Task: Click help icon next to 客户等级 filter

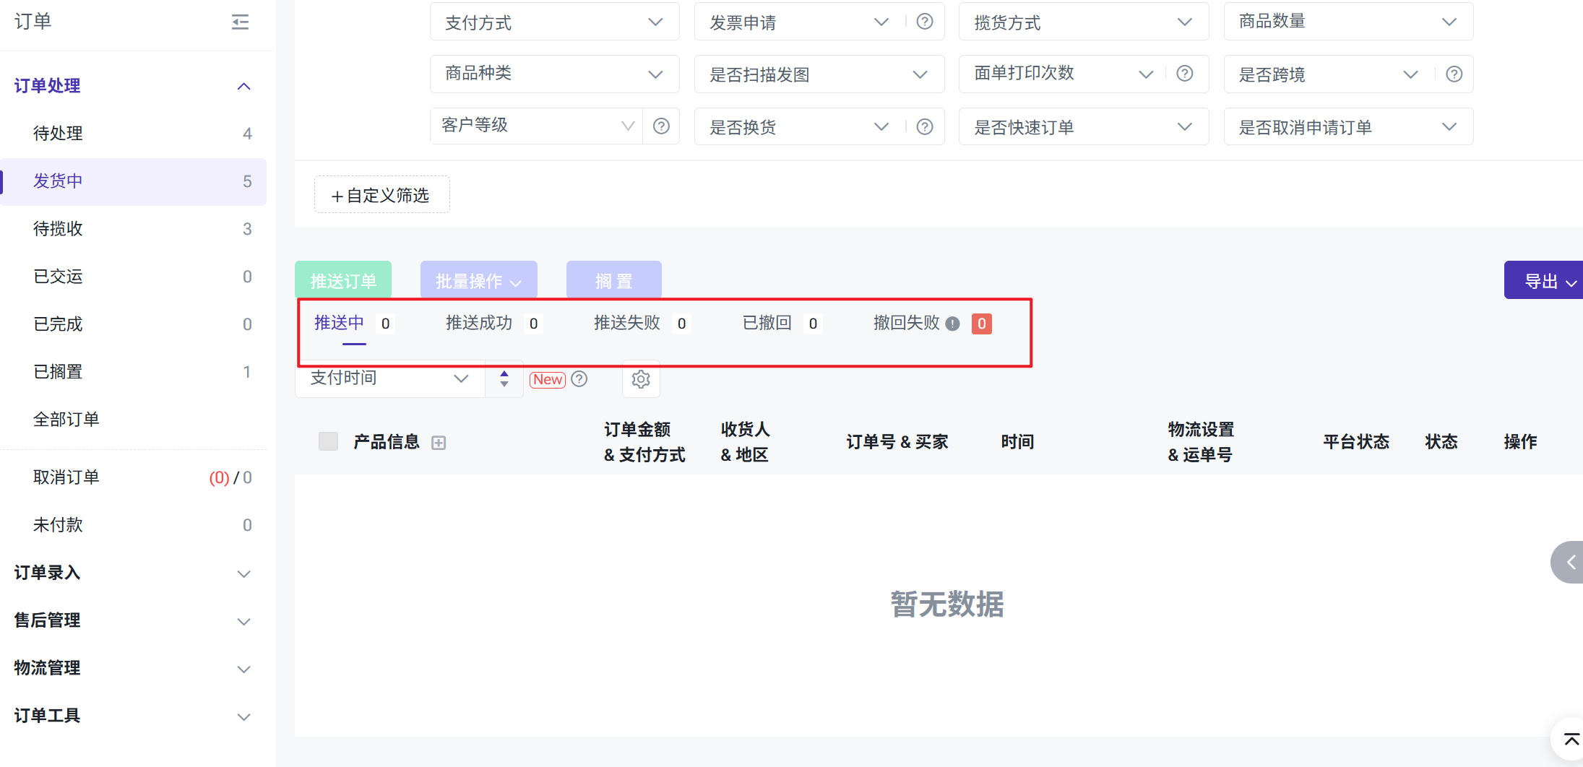Action: 660,126
